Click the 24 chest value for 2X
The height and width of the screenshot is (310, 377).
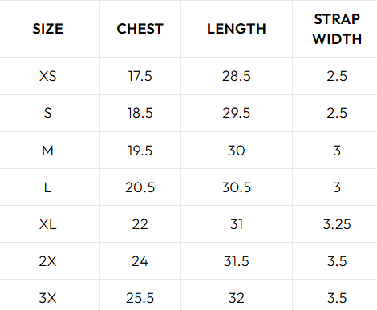click(x=140, y=261)
